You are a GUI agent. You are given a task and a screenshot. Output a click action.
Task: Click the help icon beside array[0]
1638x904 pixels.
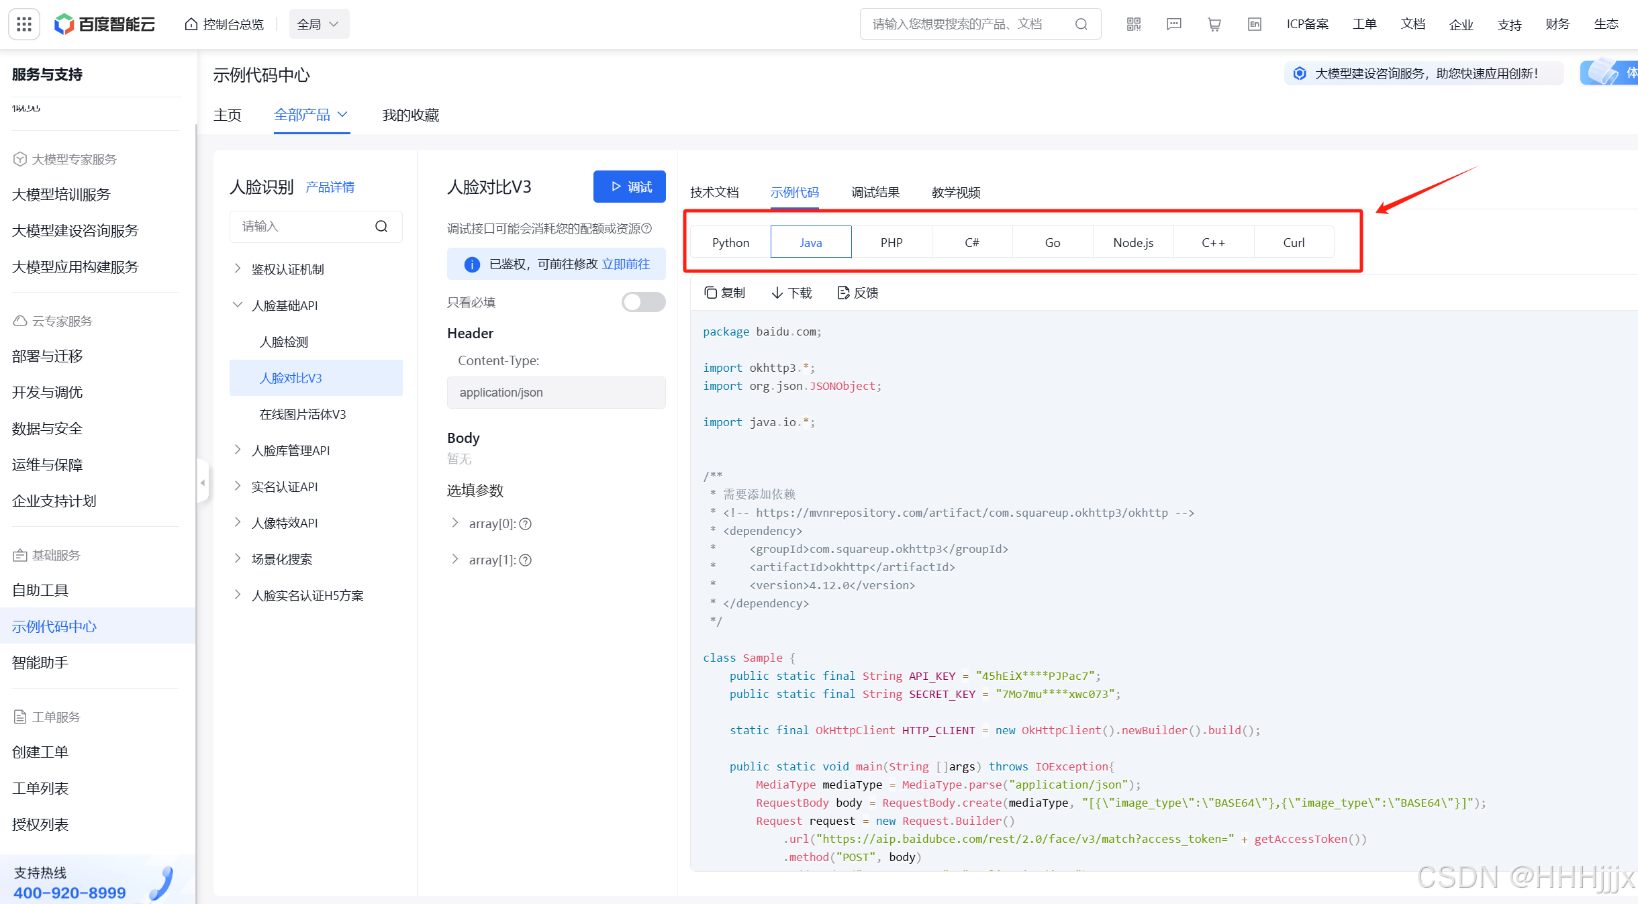[x=526, y=524]
